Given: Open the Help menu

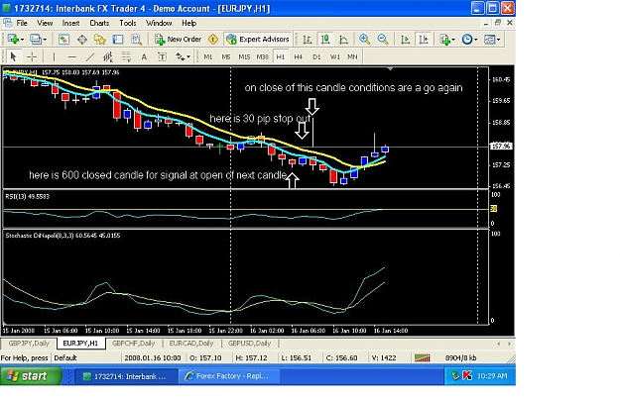Looking at the screenshot, I should [189, 23].
